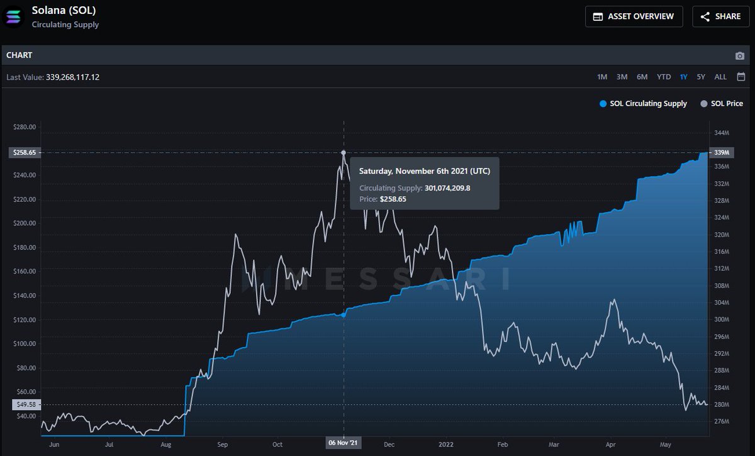
Task: Select the 6M time range
Action: 642,77
